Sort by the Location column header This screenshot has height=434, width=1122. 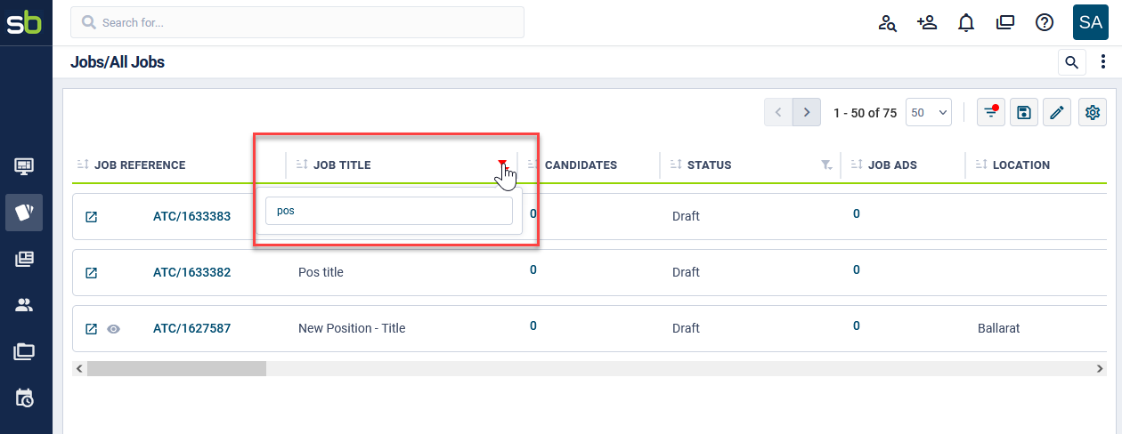tap(1021, 165)
